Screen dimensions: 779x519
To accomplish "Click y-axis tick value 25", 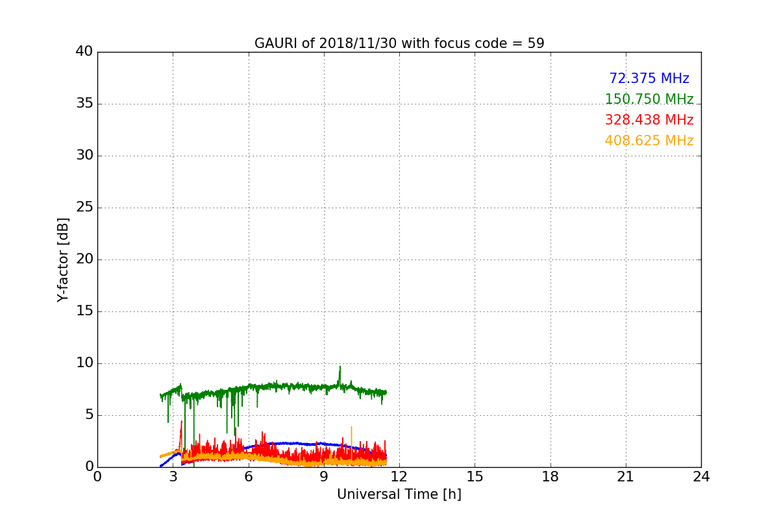I will tap(84, 208).
